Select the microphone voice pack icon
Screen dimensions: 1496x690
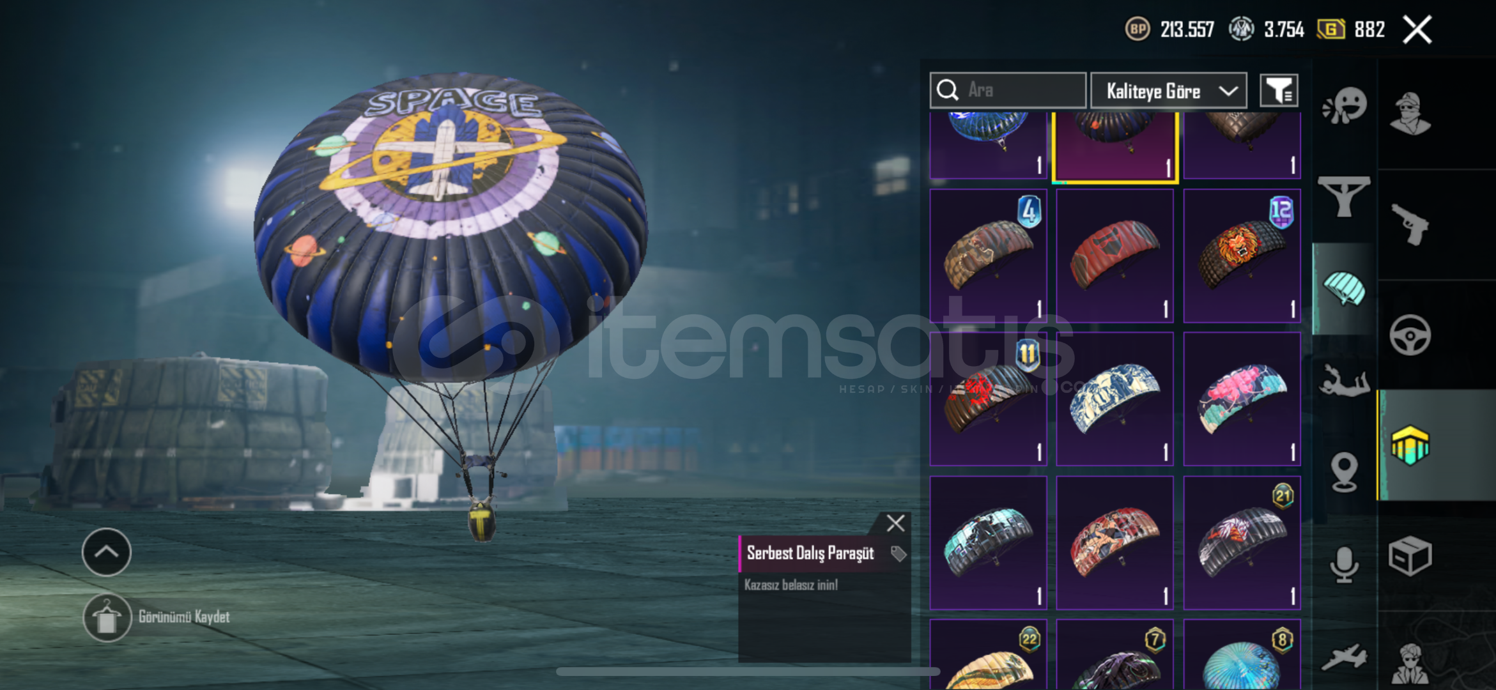(1344, 565)
